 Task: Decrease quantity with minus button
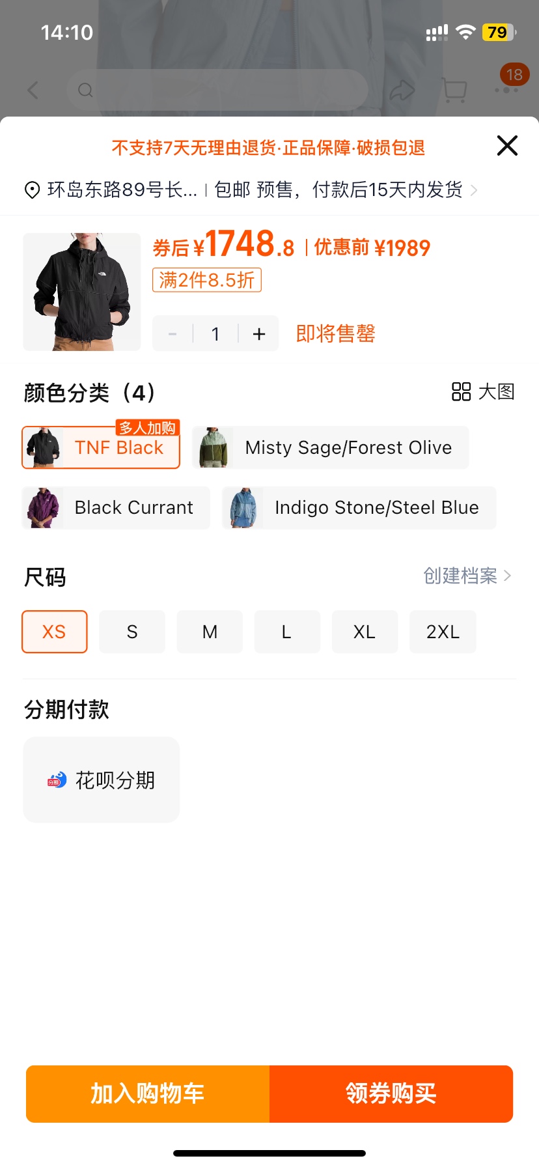pos(173,334)
